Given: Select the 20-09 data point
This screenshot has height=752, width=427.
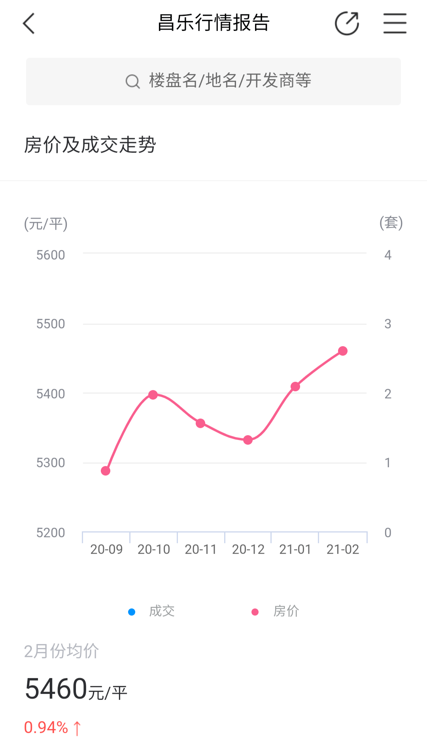Looking at the screenshot, I should pyautogui.click(x=106, y=471).
